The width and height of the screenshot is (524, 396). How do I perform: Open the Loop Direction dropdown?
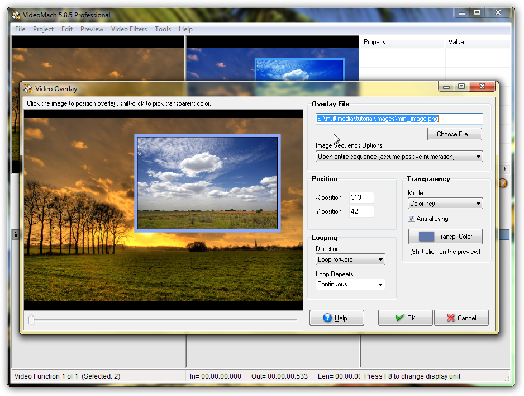tap(350, 260)
